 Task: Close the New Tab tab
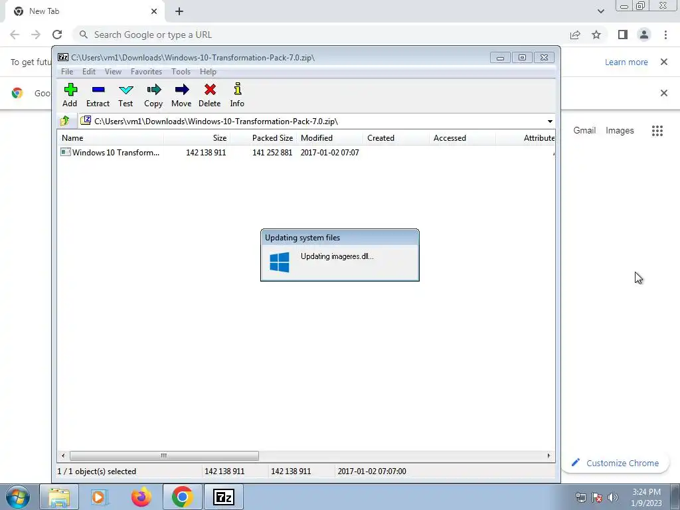point(154,11)
